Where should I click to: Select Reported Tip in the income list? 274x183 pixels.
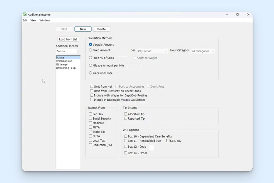pyautogui.click(x=68, y=68)
